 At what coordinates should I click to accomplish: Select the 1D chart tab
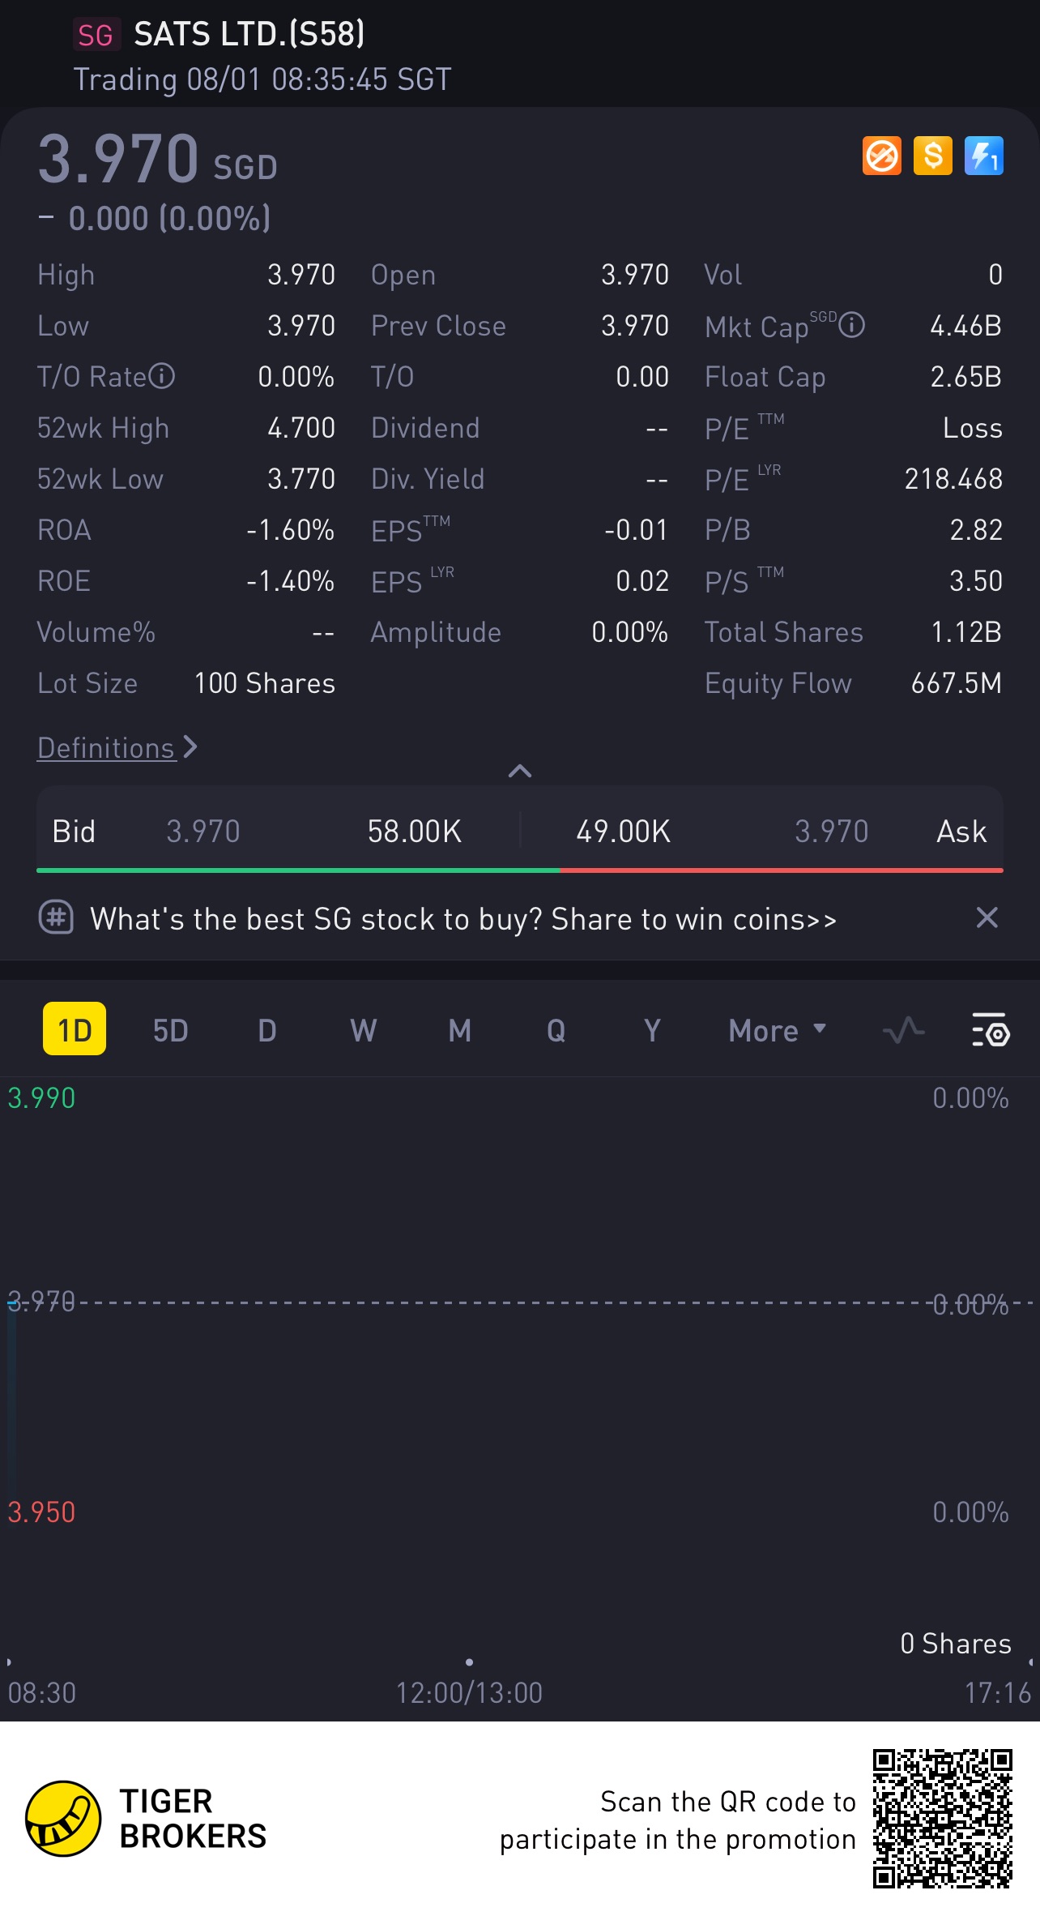pos(75,1030)
